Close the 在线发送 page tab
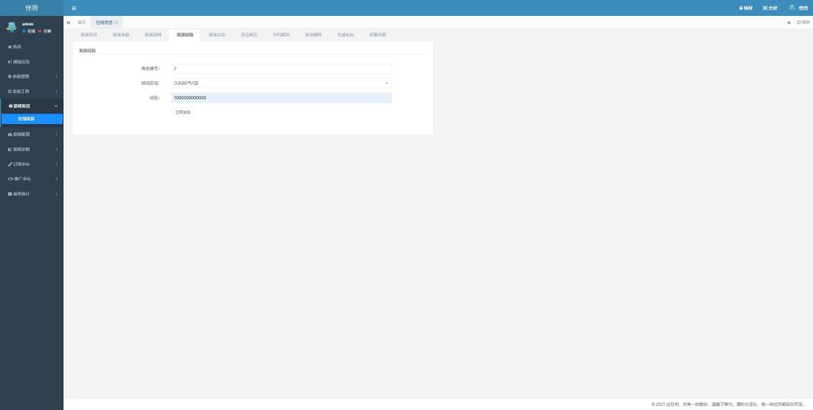This screenshot has width=813, height=410. (x=117, y=22)
